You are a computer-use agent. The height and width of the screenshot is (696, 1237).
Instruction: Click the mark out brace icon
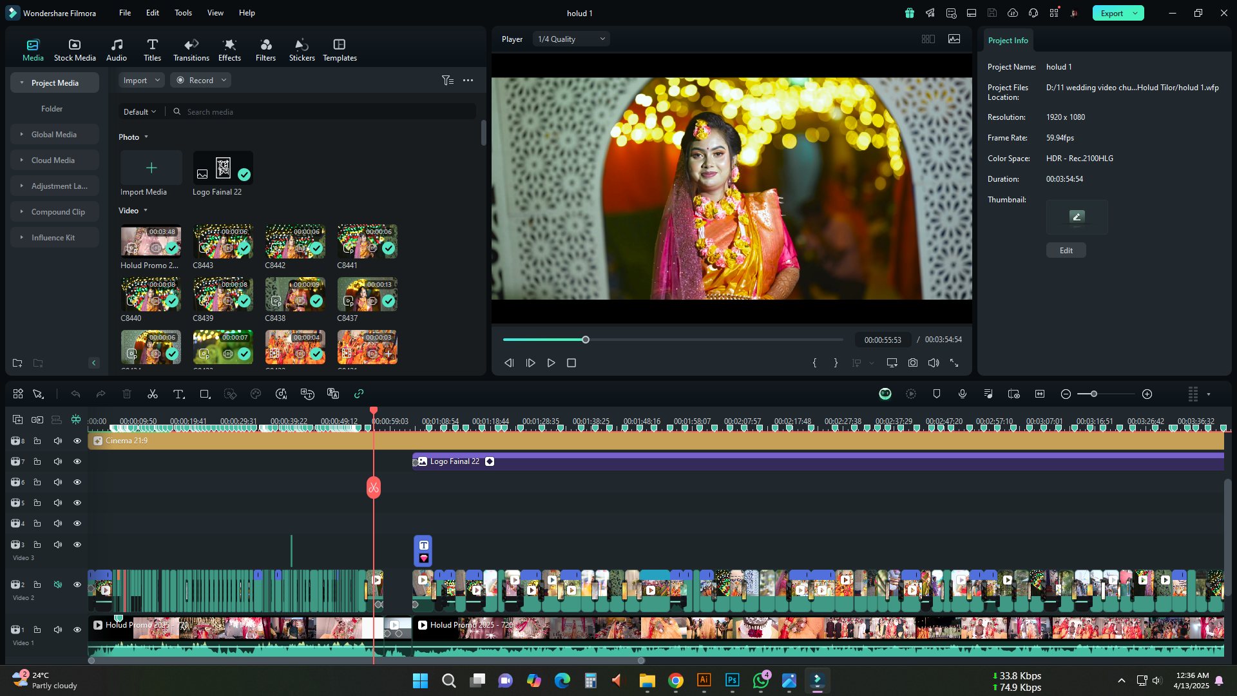tap(836, 363)
